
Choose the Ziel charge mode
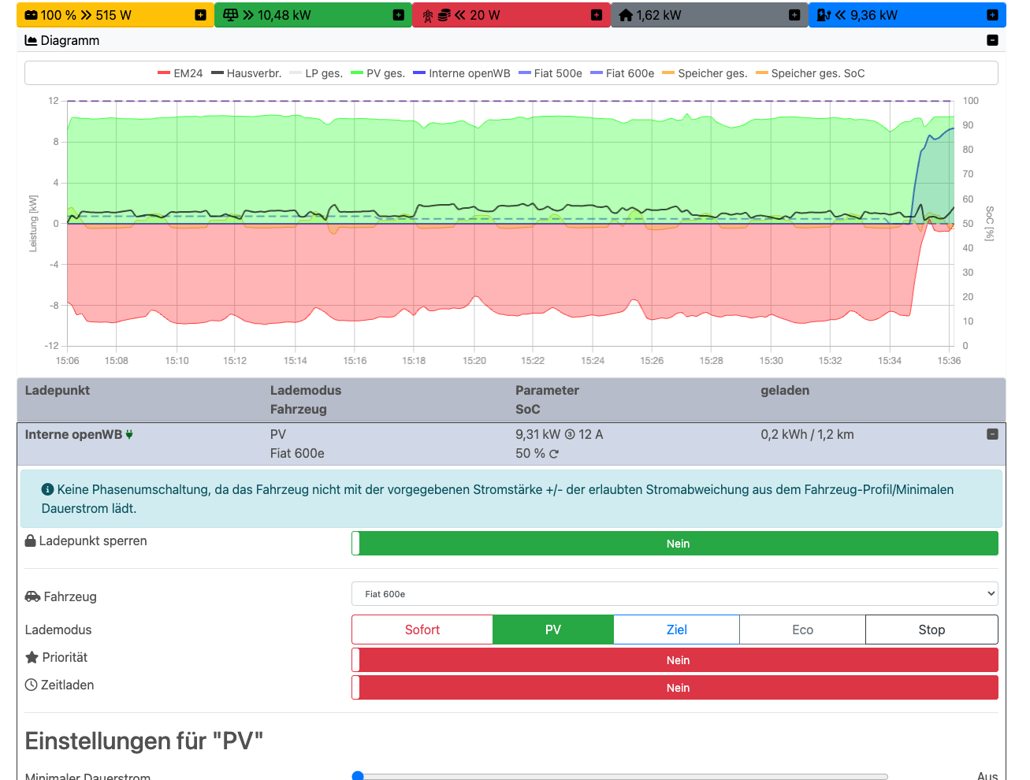click(x=676, y=630)
